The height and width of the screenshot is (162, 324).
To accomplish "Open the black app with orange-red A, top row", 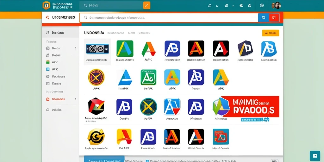I will click(x=196, y=48).
